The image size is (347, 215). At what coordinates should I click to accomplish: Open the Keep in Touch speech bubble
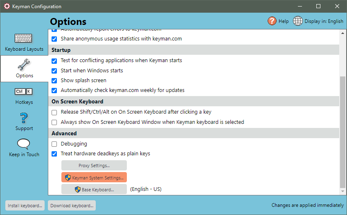(23, 144)
